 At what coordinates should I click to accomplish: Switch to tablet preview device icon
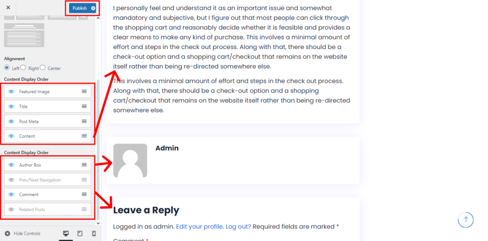pos(80,233)
